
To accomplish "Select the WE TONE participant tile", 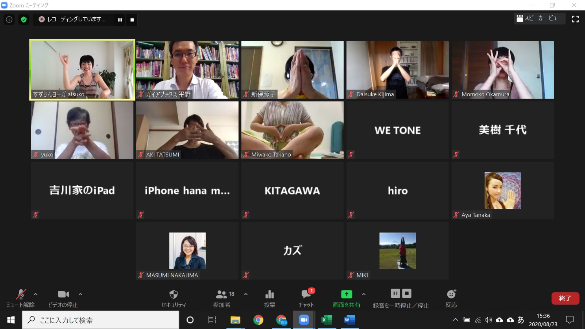I will coord(398,130).
